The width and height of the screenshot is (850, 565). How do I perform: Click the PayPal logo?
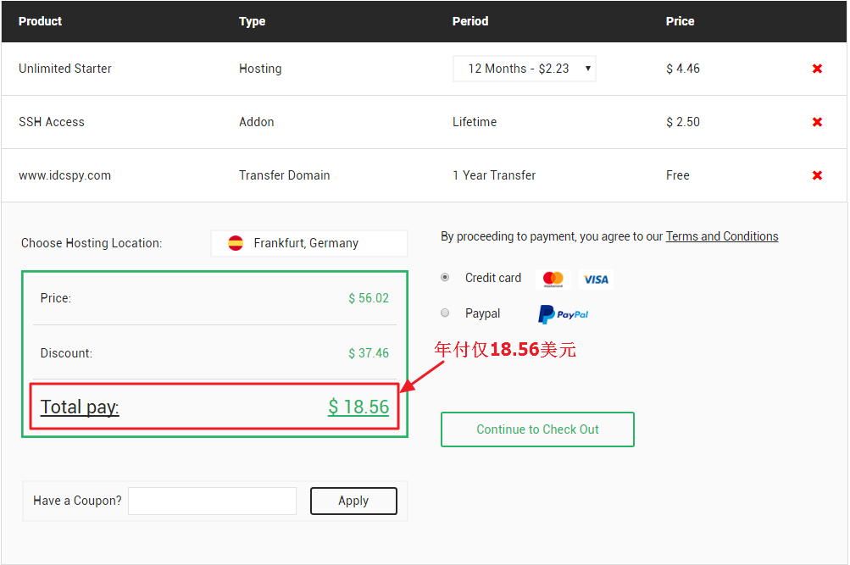coord(564,314)
